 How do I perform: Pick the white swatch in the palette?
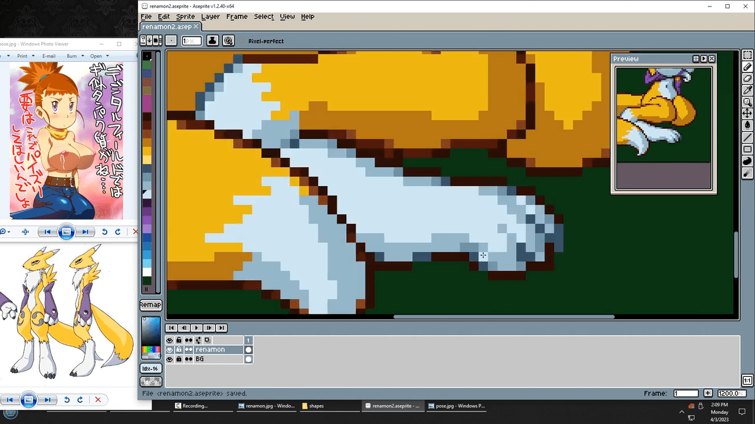pos(147,271)
